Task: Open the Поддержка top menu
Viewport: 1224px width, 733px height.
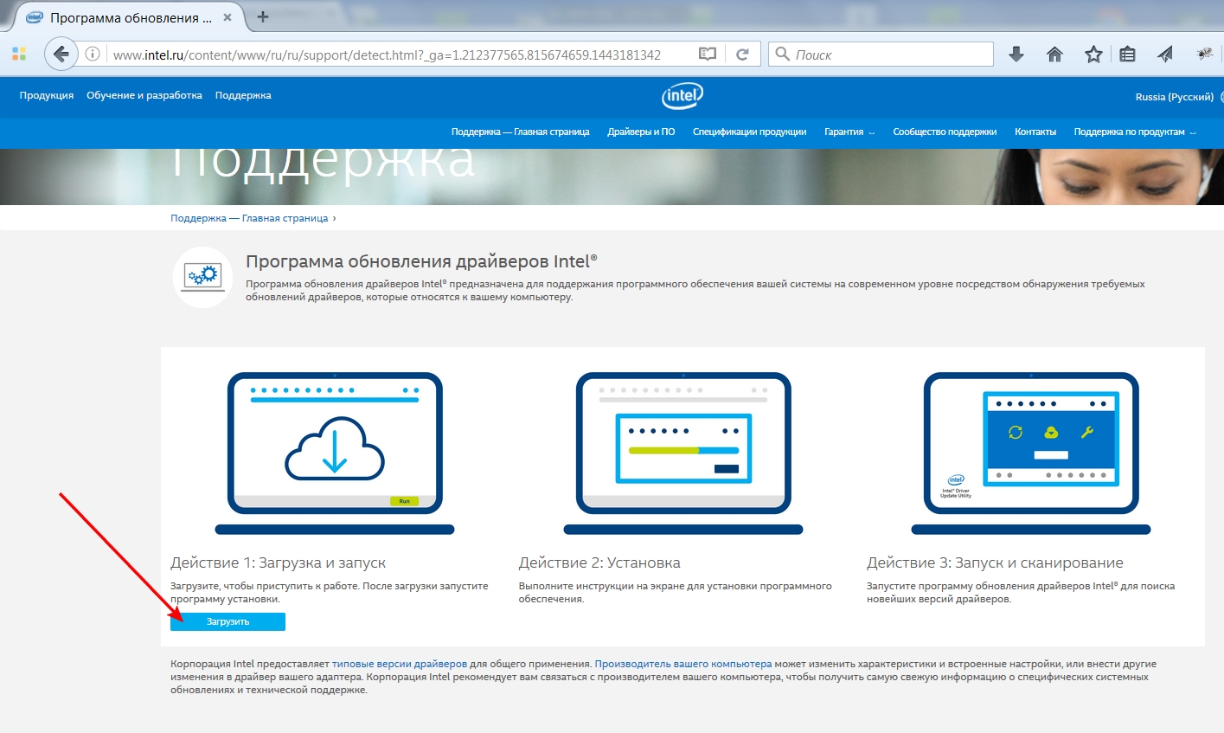Action: (243, 95)
